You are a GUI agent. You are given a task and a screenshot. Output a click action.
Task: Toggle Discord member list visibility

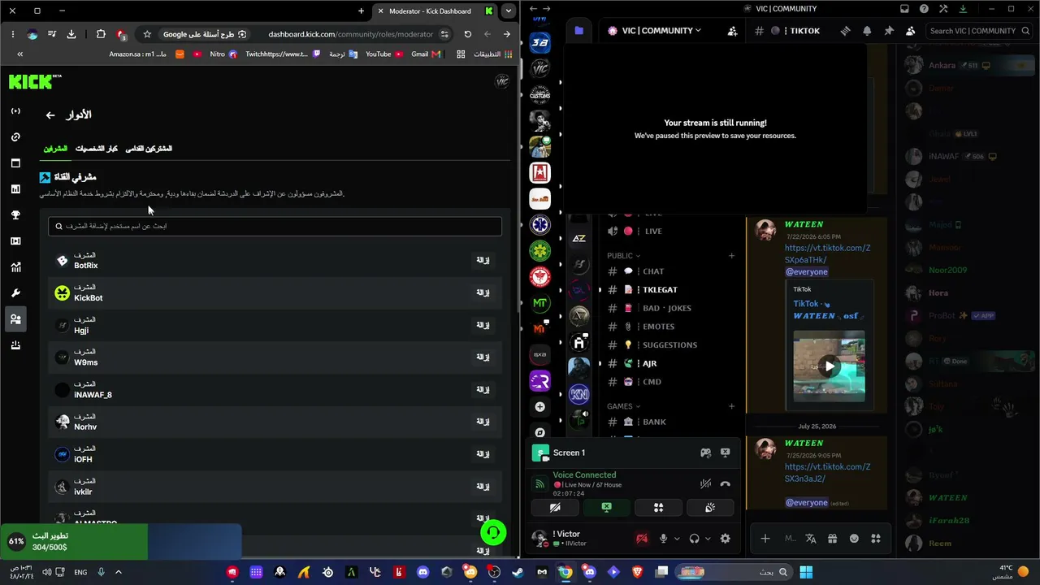click(x=910, y=31)
